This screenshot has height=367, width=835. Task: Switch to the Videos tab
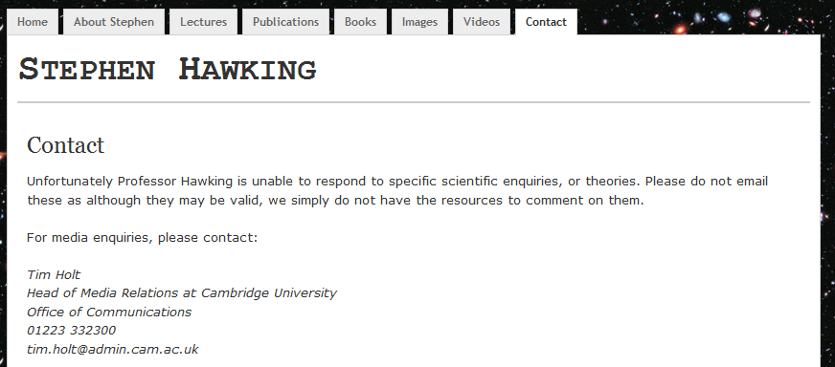(482, 22)
